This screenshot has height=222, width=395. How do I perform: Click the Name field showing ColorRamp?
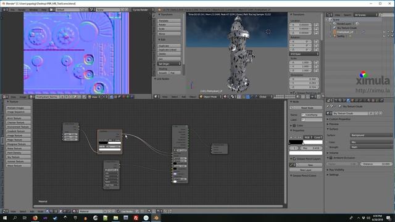click(312, 115)
